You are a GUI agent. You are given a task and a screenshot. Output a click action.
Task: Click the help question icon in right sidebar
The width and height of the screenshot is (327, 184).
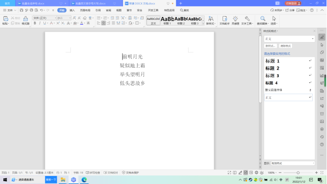(x=322, y=145)
